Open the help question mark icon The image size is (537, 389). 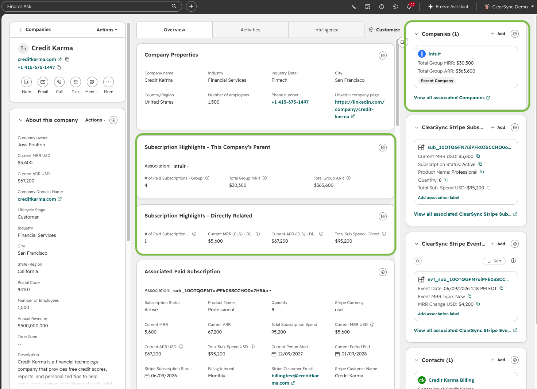(382, 7)
